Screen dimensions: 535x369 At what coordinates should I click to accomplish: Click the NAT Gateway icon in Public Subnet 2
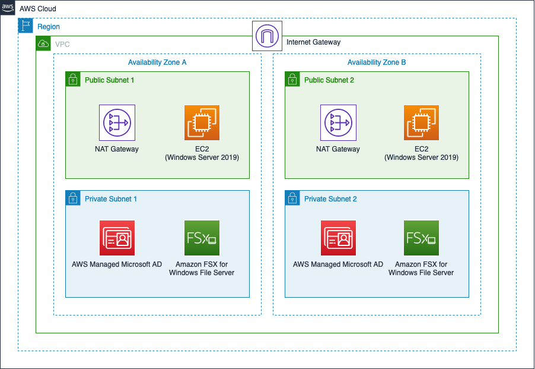coord(338,122)
